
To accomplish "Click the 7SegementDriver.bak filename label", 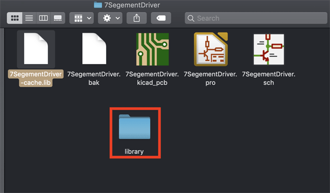I will (94, 78).
